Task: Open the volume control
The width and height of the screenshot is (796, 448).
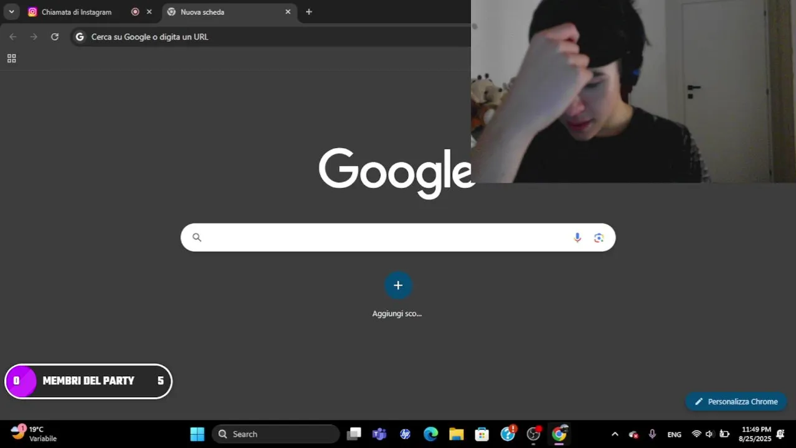Action: coord(709,434)
